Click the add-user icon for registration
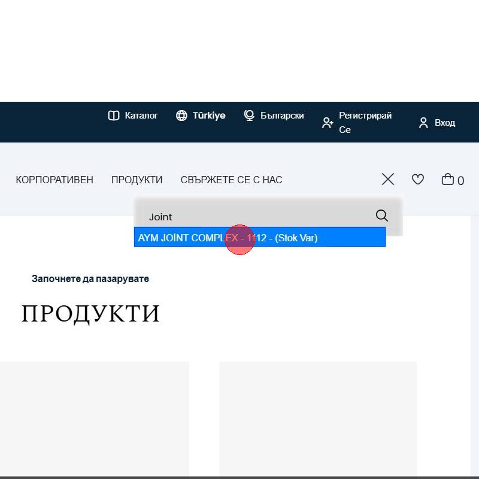Screen dimensions: 479x479 click(328, 123)
